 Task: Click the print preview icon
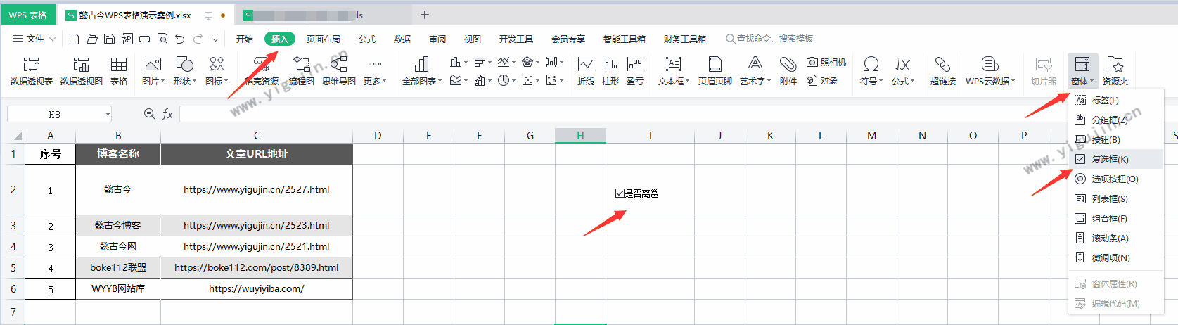pyautogui.click(x=162, y=39)
